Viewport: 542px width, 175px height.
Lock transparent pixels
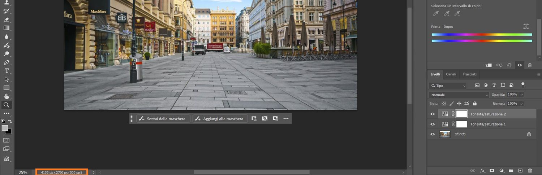point(444,104)
